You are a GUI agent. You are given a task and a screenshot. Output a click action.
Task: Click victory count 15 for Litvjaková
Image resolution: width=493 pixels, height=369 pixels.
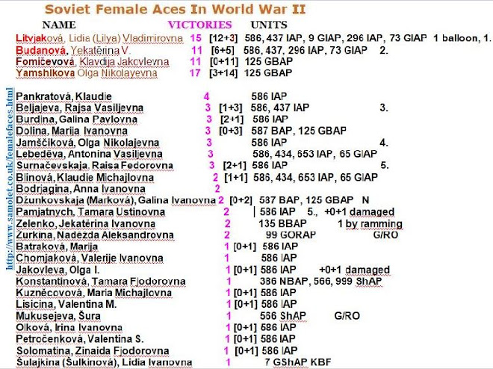196,38
